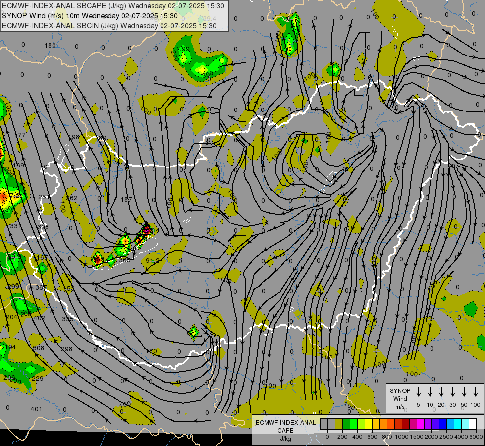Click the 198 station value on map

74,137
